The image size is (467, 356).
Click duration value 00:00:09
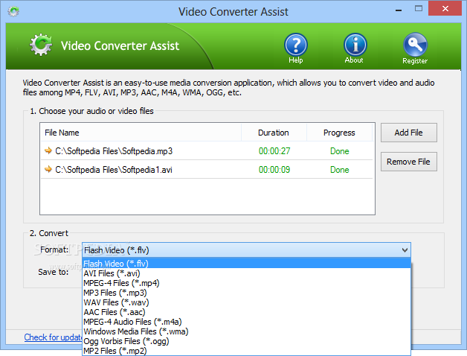point(274,170)
